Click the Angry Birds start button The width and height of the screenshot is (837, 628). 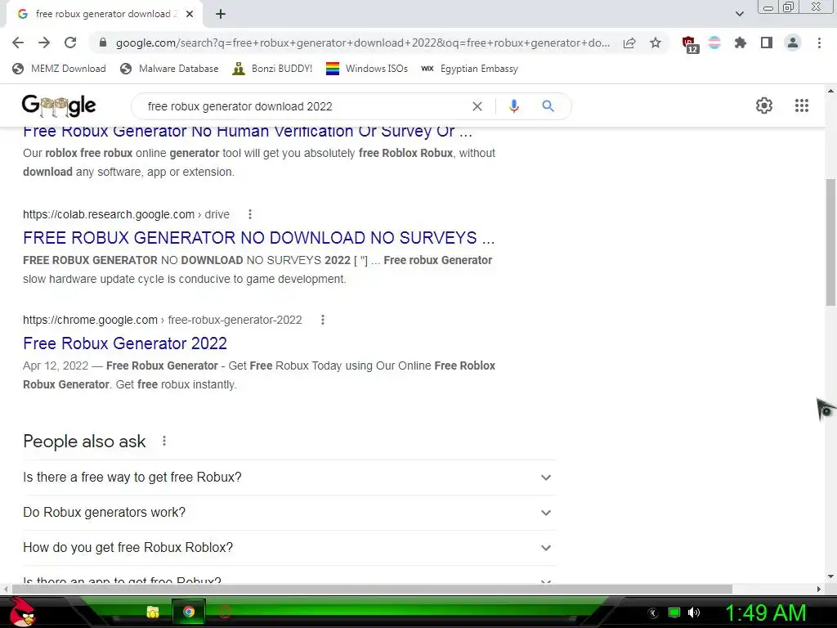(x=22, y=612)
